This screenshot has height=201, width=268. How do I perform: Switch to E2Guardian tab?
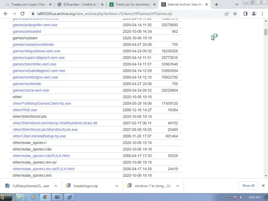pyautogui.click(x=80, y=4)
